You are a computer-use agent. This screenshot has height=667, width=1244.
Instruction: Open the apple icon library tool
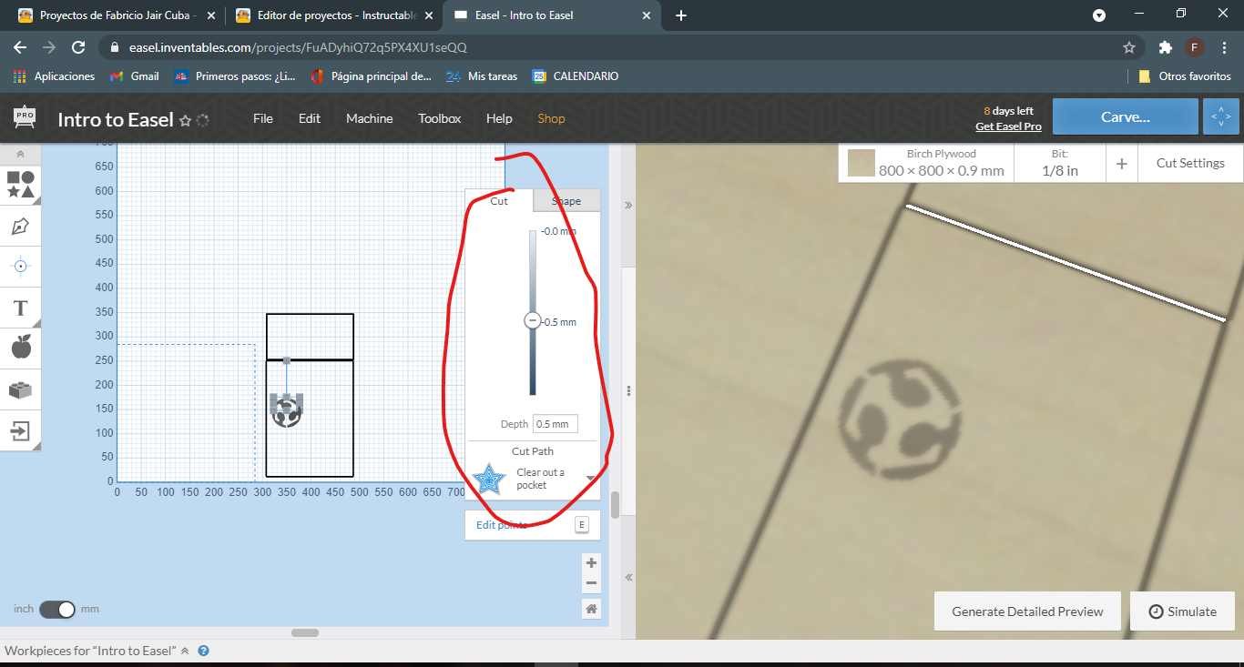[21, 347]
